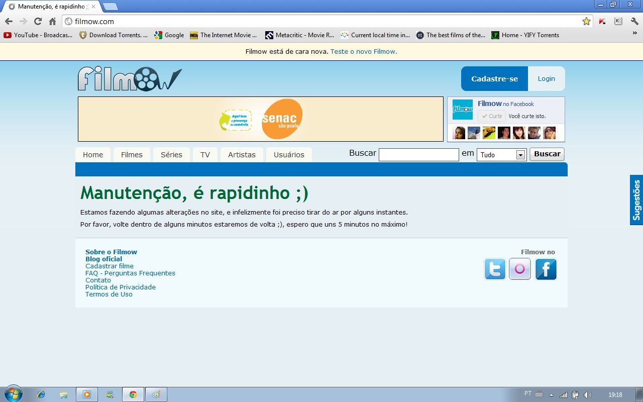643x402 pixels.
Task: Click the Facebook Curtir button
Action: point(491,116)
